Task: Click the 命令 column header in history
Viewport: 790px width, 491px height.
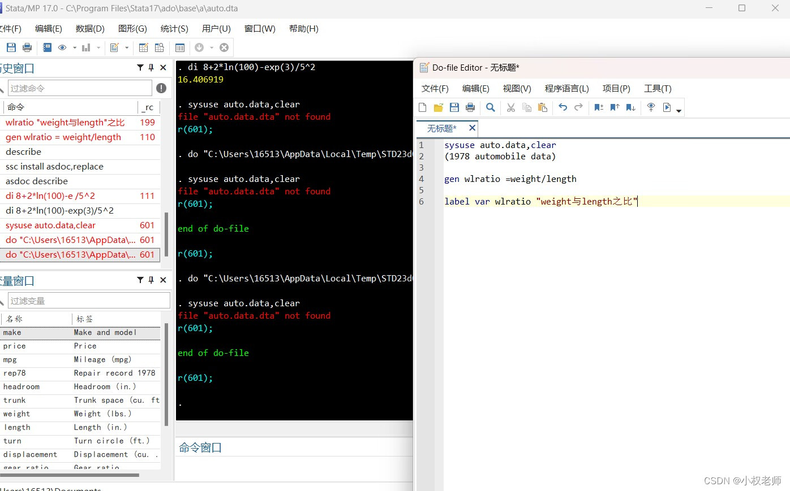Action: pyautogui.click(x=70, y=107)
